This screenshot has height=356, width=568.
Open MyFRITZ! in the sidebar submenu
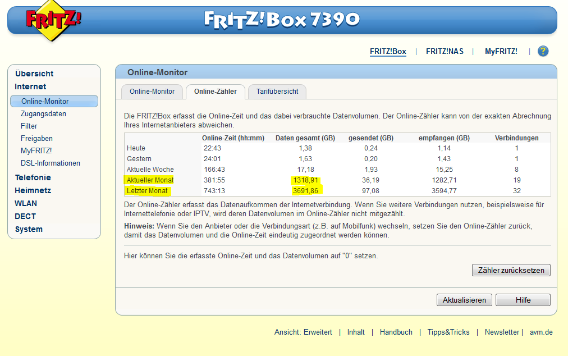coord(36,151)
